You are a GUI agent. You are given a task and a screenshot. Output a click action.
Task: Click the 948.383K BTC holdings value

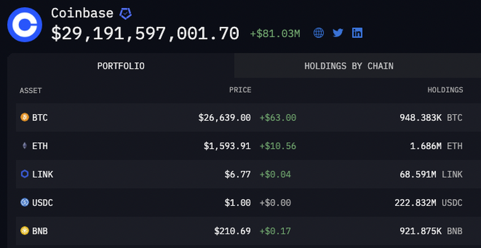[431, 118]
